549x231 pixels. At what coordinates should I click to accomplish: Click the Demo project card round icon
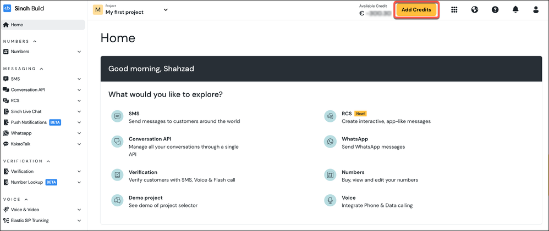click(117, 200)
